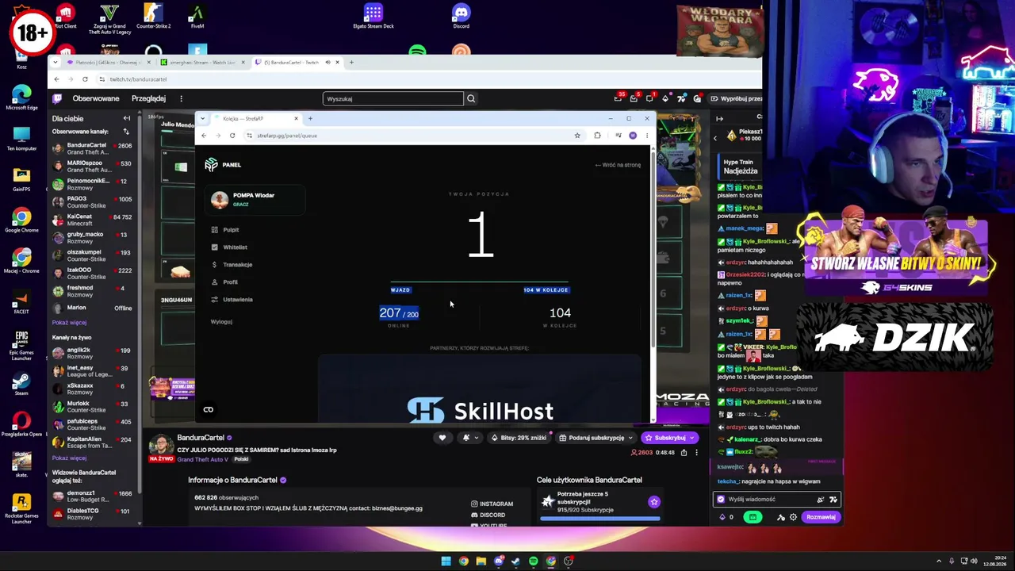Viewport: 1015px width, 571px height.
Task: Open Steam desktop shortcut
Action: click(21, 384)
